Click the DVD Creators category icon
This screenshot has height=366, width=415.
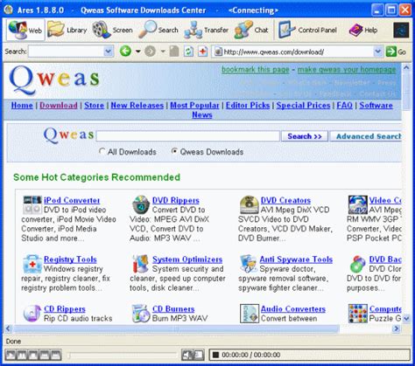point(249,204)
